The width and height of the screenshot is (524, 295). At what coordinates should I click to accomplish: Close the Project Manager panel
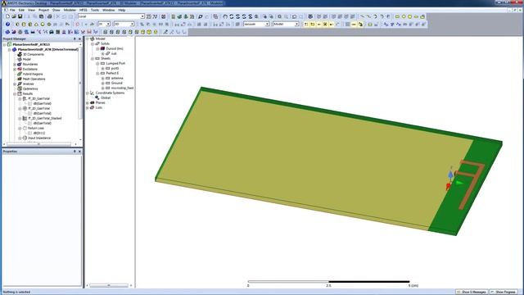coord(79,39)
